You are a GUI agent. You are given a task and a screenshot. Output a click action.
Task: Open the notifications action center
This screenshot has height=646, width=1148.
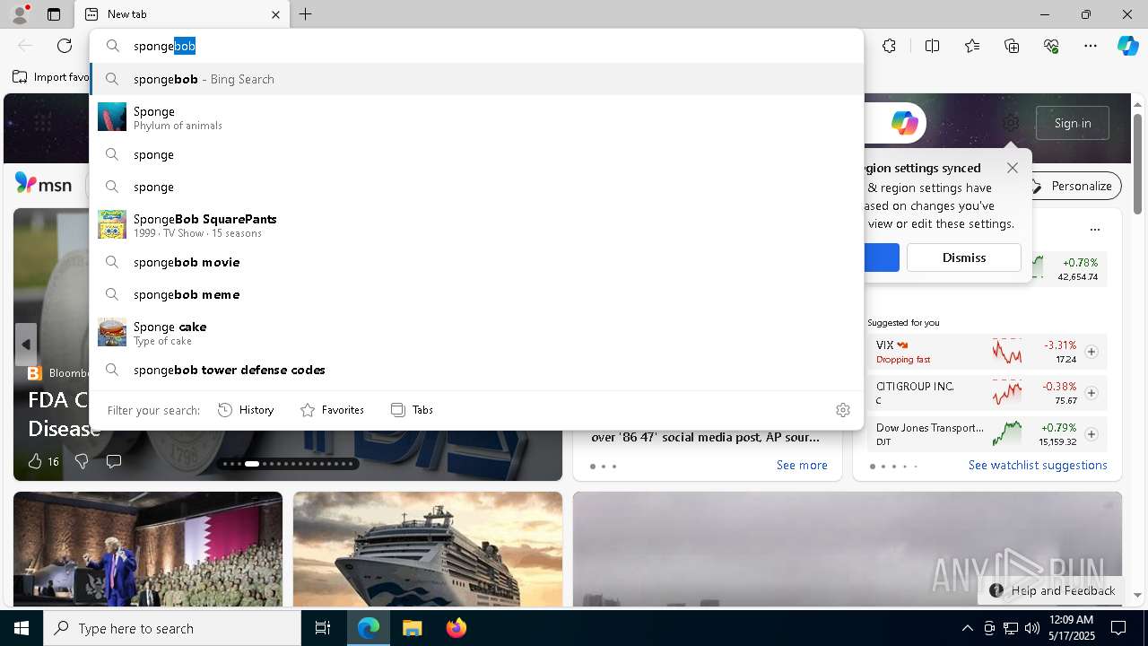coord(1118,628)
